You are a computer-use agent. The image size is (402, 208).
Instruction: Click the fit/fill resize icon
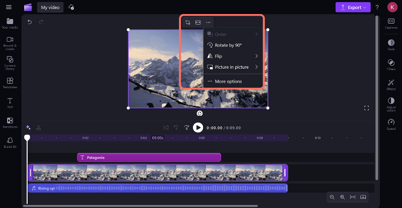tap(198, 23)
